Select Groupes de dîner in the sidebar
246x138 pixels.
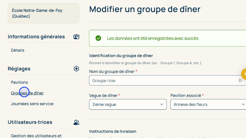pyautogui.click(x=27, y=93)
